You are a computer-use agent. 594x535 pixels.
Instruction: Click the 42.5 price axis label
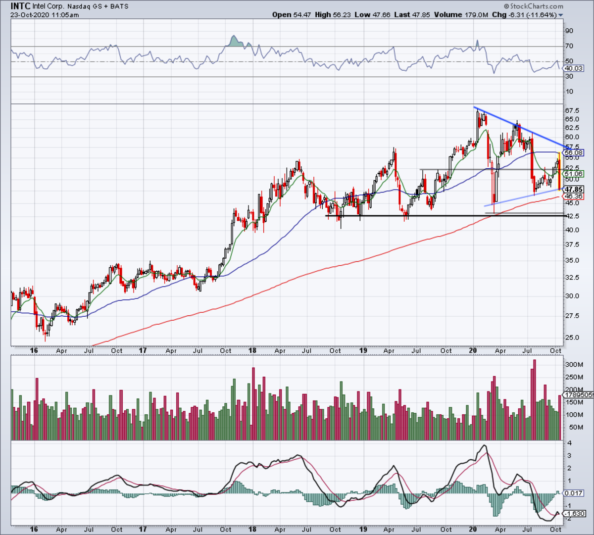[572, 216]
